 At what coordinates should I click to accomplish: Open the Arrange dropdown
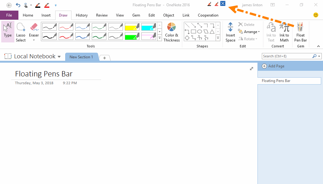[249, 32]
